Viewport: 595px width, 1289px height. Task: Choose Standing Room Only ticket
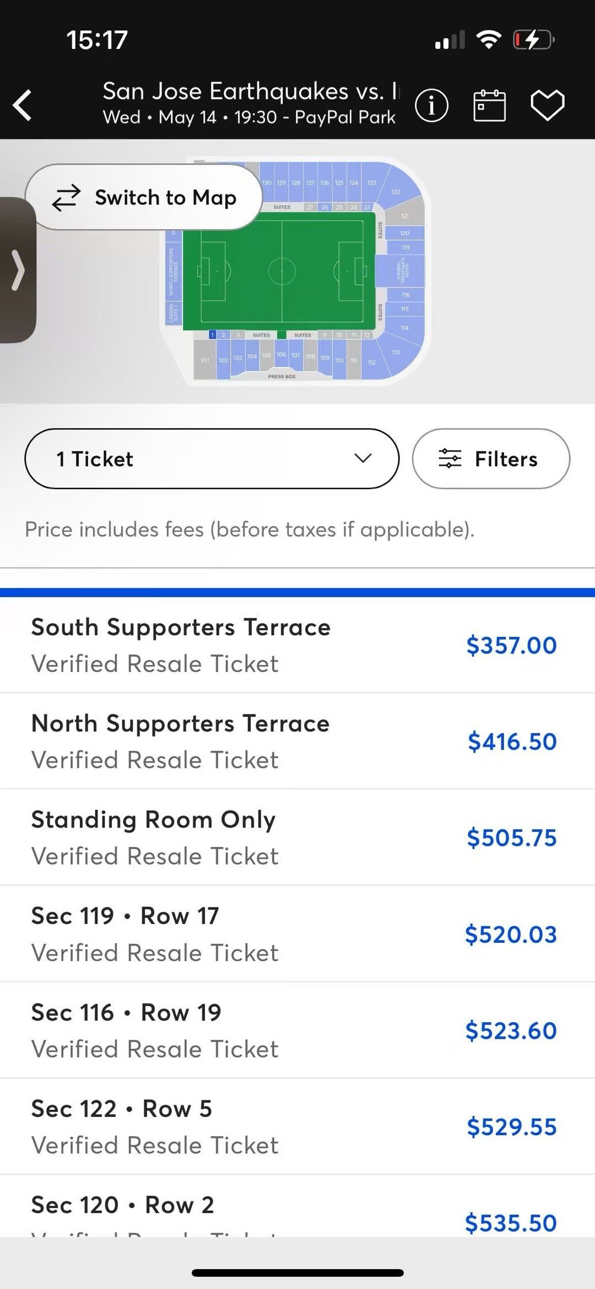[297, 837]
